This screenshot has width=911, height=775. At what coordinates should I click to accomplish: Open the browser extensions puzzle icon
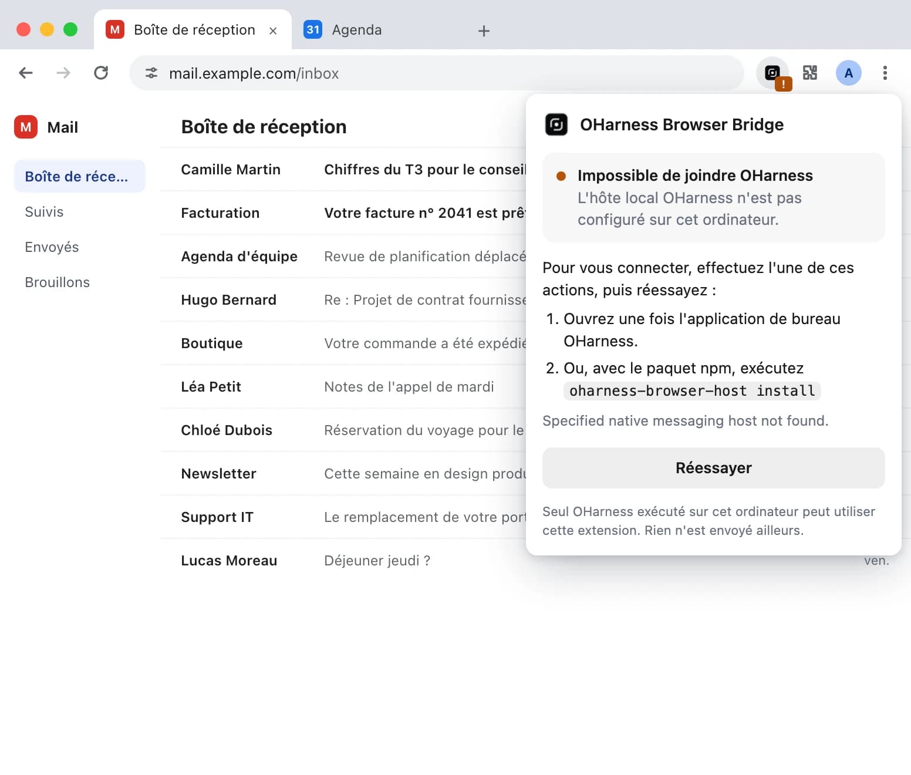tap(810, 73)
